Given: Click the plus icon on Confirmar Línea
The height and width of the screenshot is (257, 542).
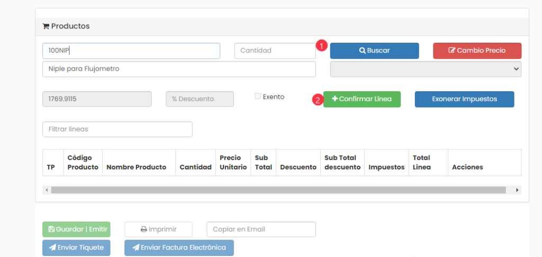Looking at the screenshot, I should click(x=335, y=99).
